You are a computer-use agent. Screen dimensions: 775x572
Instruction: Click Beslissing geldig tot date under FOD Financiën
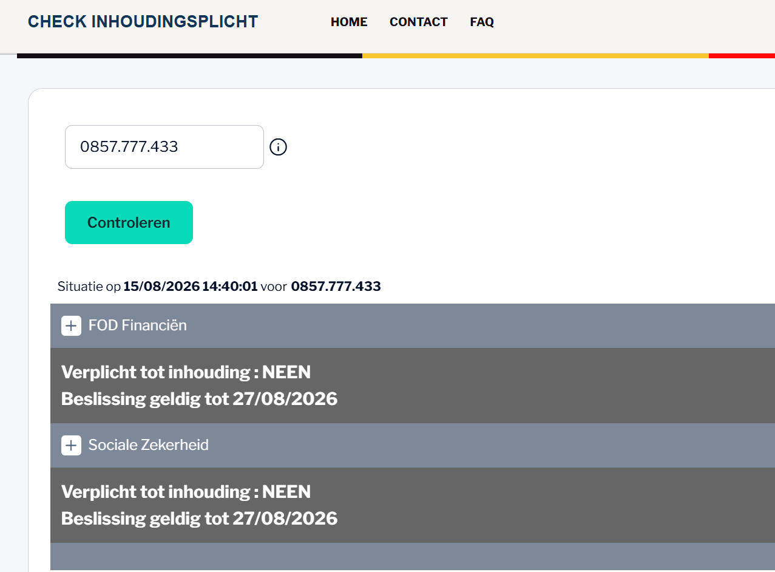click(200, 399)
